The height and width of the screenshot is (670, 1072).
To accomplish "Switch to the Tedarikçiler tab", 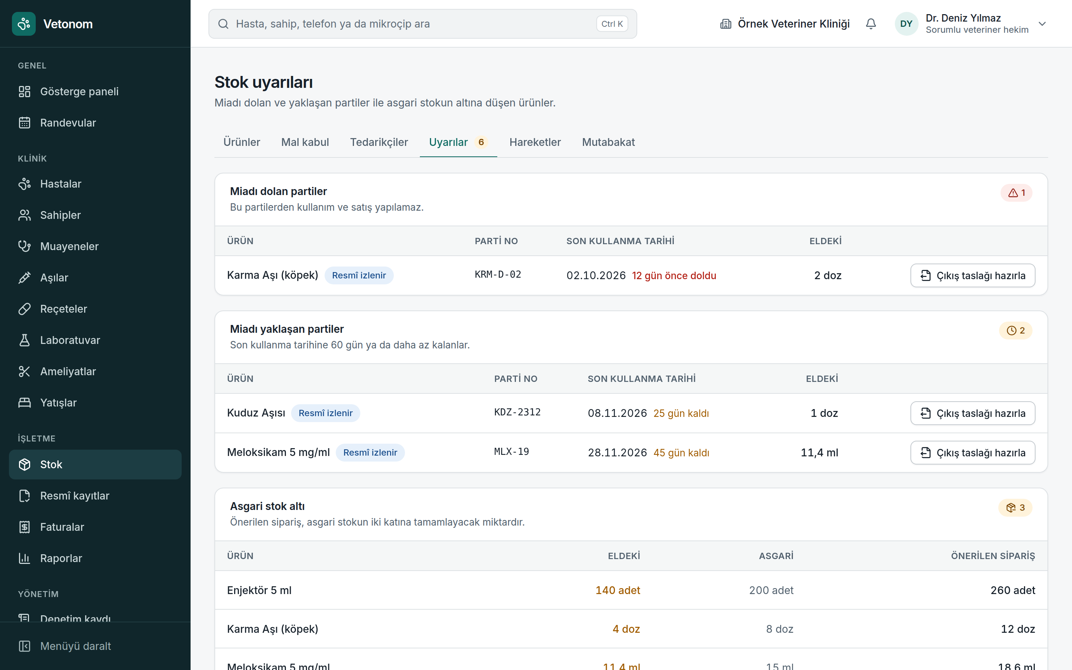I will pos(379,142).
